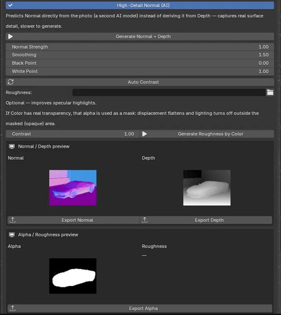Click Generate Normal + Depth button
The image size is (281, 315).
(x=140, y=36)
